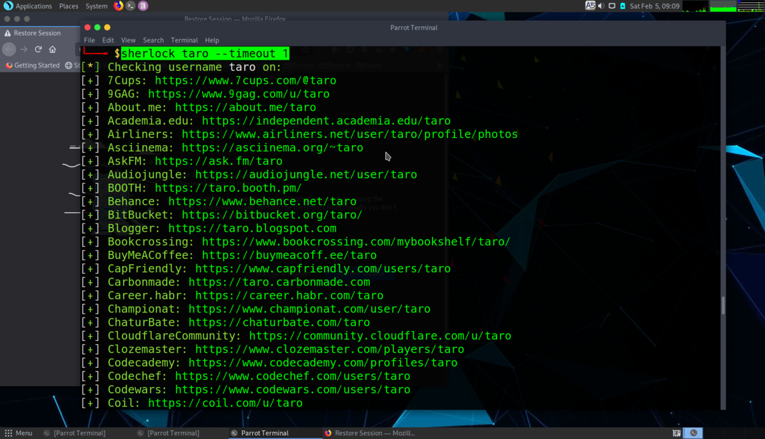Viewport: 765px width, 439px height.
Task: Open the taro.carbonmade.com link
Action: 279,282
